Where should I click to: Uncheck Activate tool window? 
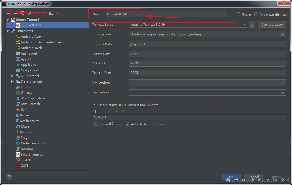click(127, 124)
